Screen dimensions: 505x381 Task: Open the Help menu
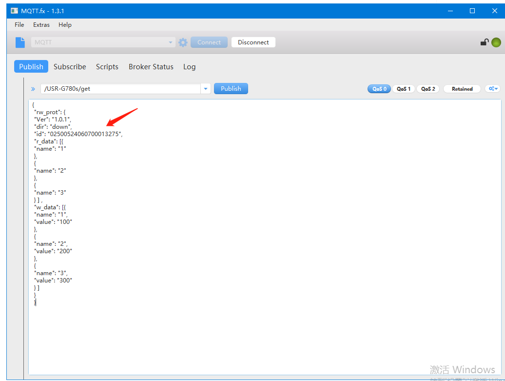[65, 25]
